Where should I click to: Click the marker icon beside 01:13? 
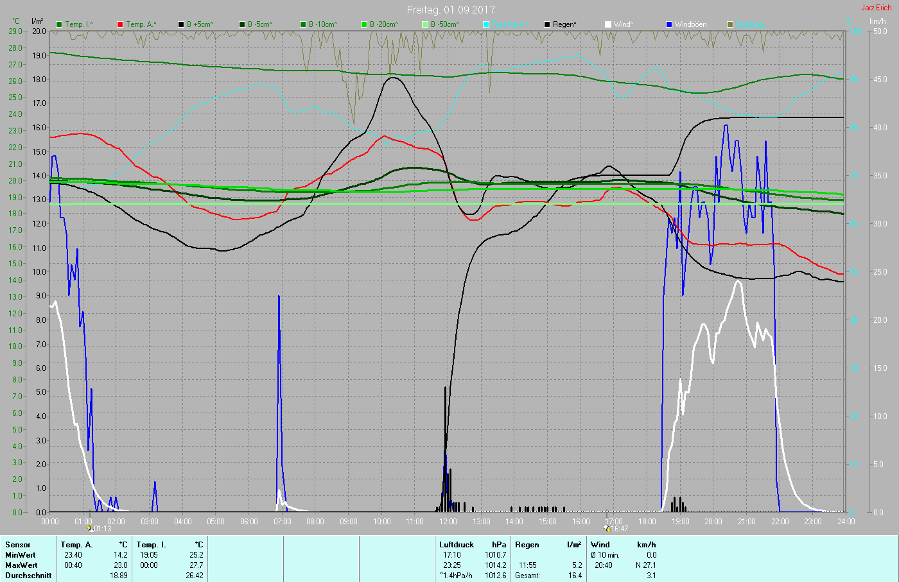pos(90,529)
